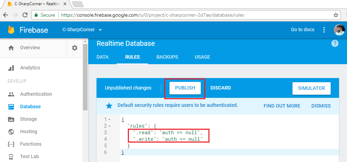The image size is (347, 162).
Task: Switch to the DATA tab
Action: point(102,57)
